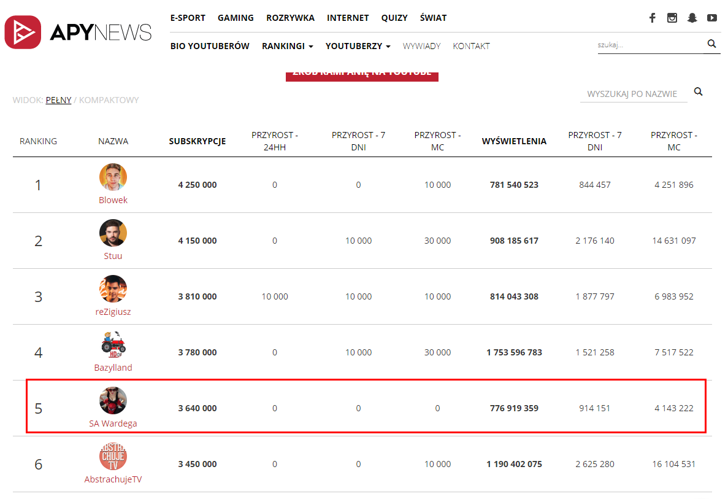Screen dimensions: 728x499
Task: Open SA Wardega's avatar thumbnail
Action: point(113,400)
